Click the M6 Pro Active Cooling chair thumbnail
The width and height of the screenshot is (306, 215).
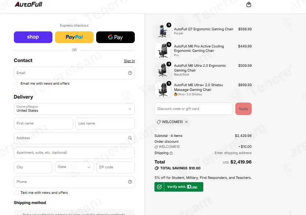pos(162,51)
